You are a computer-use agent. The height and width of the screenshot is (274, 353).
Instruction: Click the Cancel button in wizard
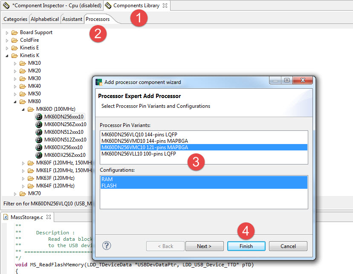click(x=288, y=246)
